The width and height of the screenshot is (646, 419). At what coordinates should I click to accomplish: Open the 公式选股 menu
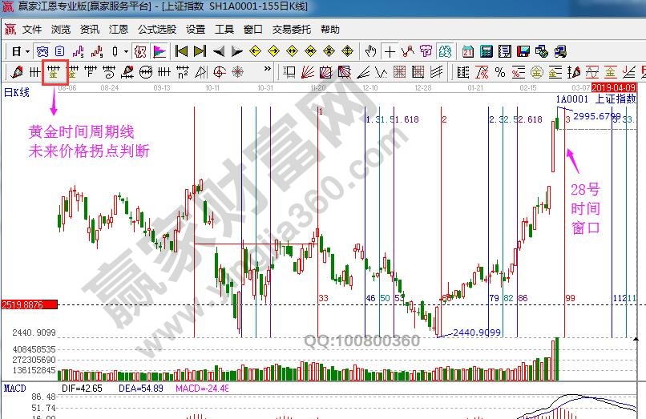click(156, 29)
